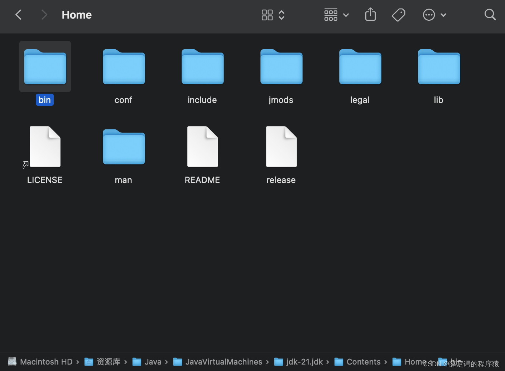
Task: Click the lib name label
Action: coord(439,100)
